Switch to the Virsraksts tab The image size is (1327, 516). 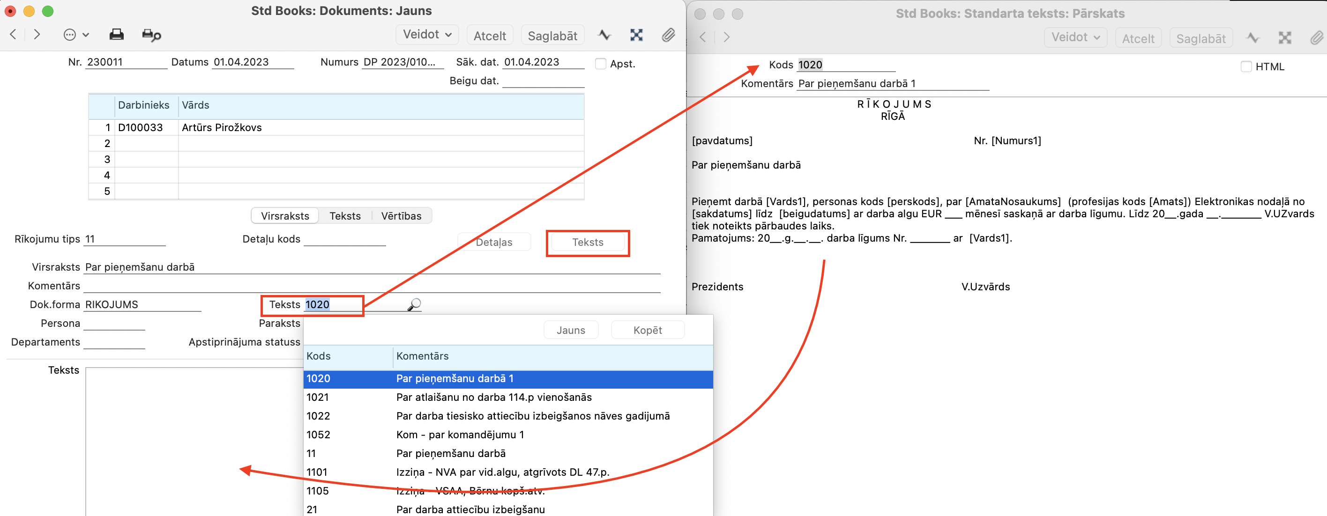(x=285, y=216)
